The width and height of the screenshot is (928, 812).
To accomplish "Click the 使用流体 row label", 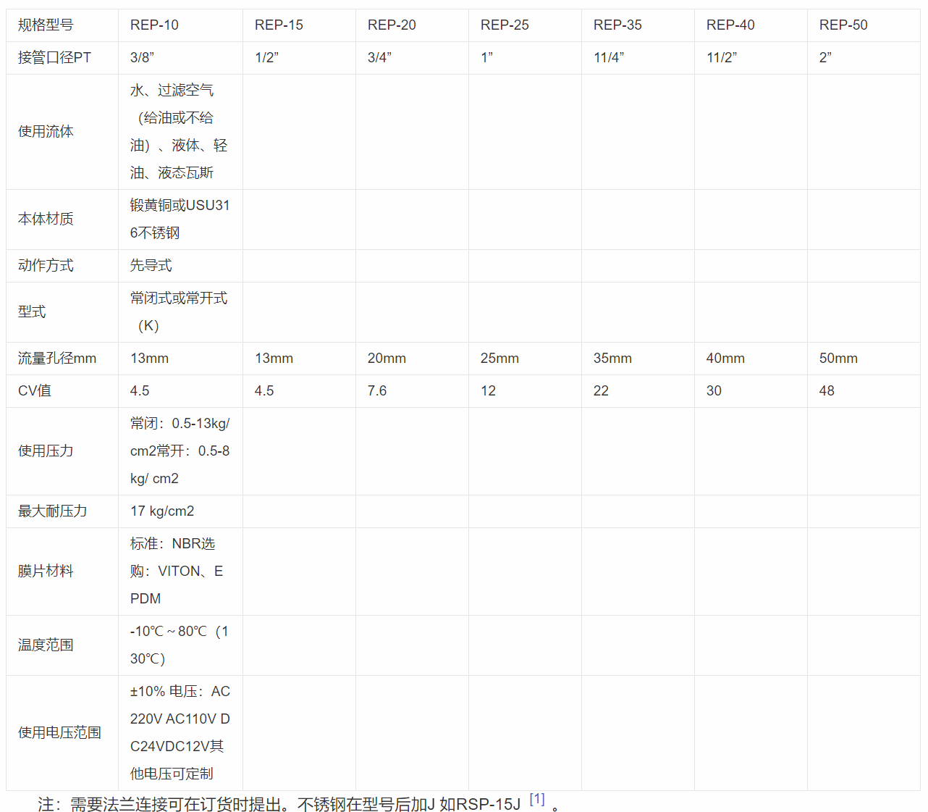I will tap(46, 132).
